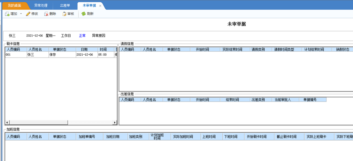The image size is (353, 161).
Task: Select cell 张三 in 刷卡信息 table
Action: pyautogui.click(x=38, y=55)
